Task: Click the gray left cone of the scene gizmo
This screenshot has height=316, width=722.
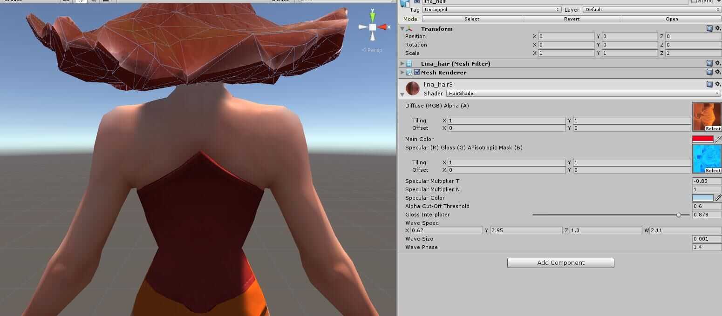Action: [x=363, y=27]
